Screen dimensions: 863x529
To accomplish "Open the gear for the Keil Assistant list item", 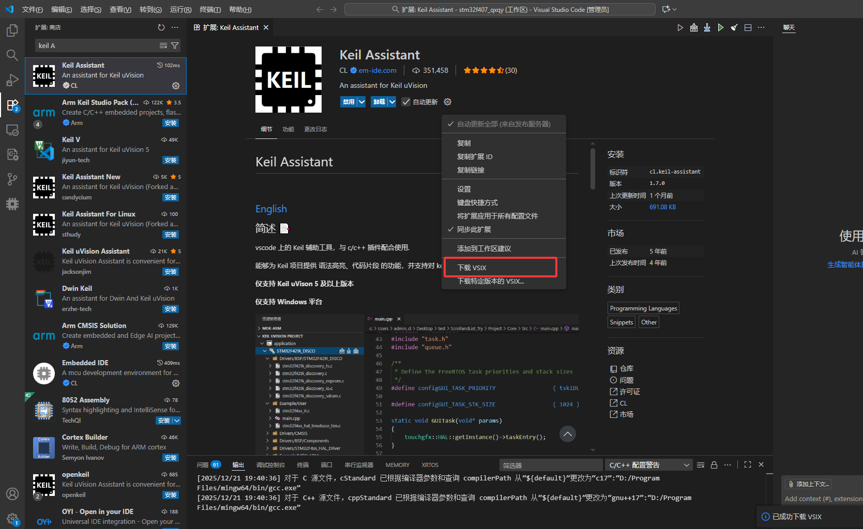I will (176, 86).
